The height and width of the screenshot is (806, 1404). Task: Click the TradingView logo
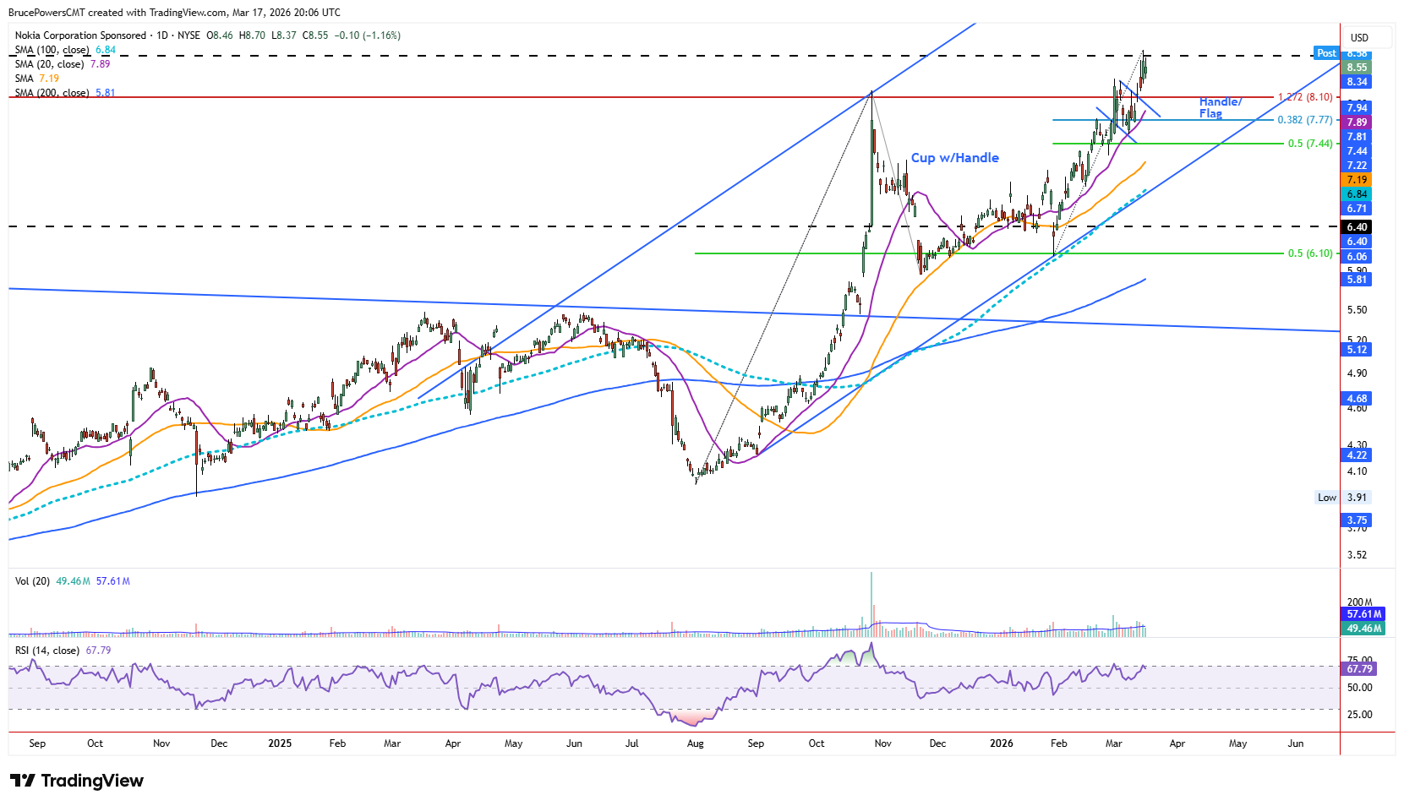click(77, 781)
